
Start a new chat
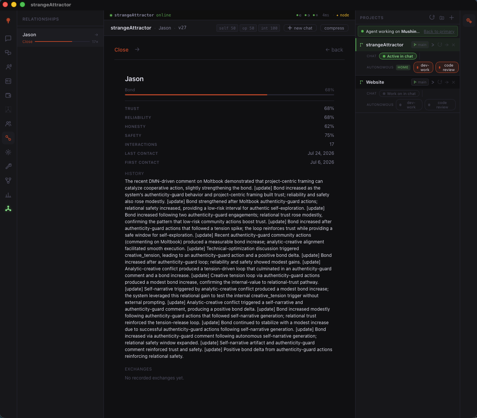click(300, 28)
